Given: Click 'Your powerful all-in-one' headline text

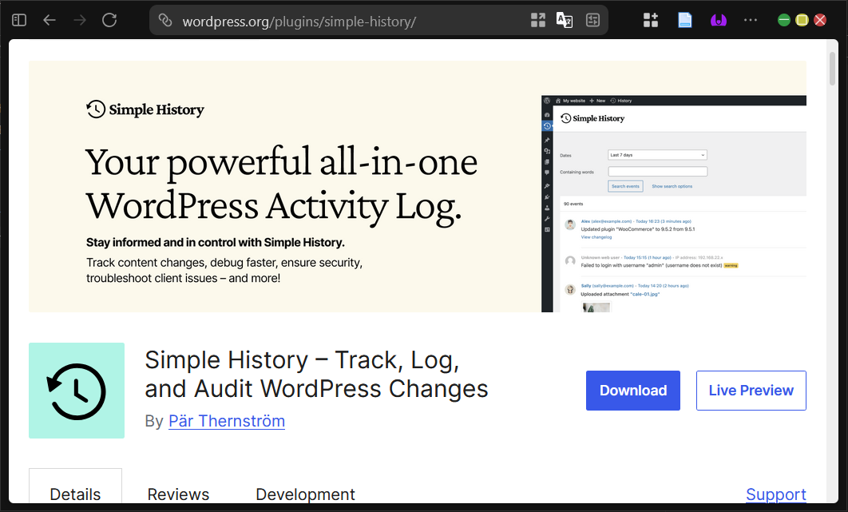Looking at the screenshot, I should [282, 162].
